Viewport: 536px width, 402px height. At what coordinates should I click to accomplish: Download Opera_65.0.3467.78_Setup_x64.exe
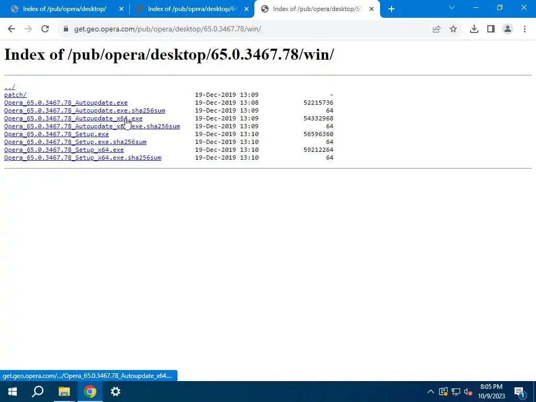pos(64,150)
